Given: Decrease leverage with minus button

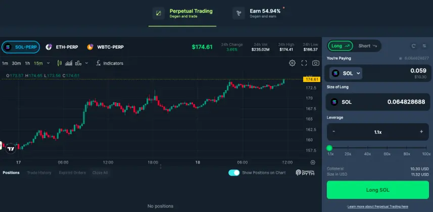Looking at the screenshot, I should point(333,132).
